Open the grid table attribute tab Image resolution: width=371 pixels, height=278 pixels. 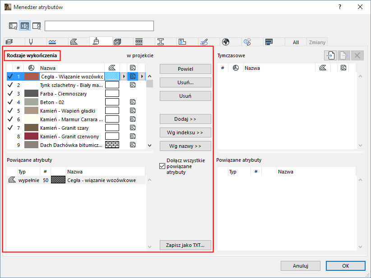pyautogui.click(x=269, y=42)
